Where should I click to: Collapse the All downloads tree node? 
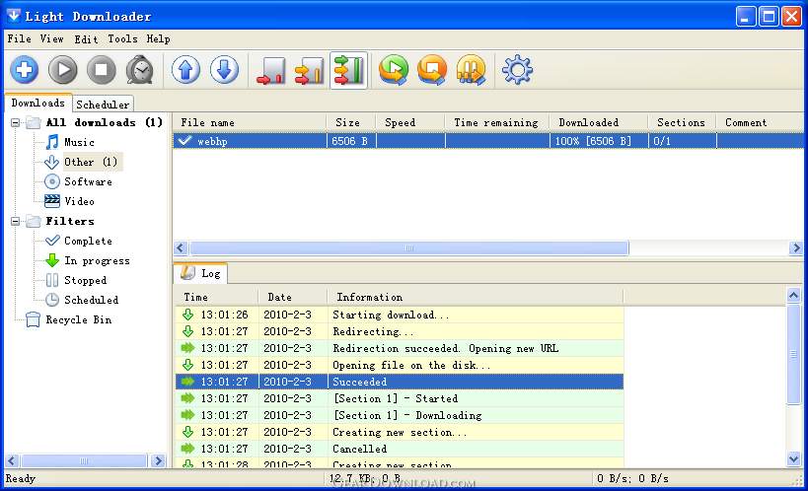click(x=16, y=122)
